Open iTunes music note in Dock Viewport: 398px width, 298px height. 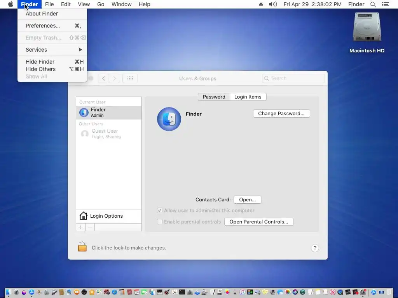242,292
